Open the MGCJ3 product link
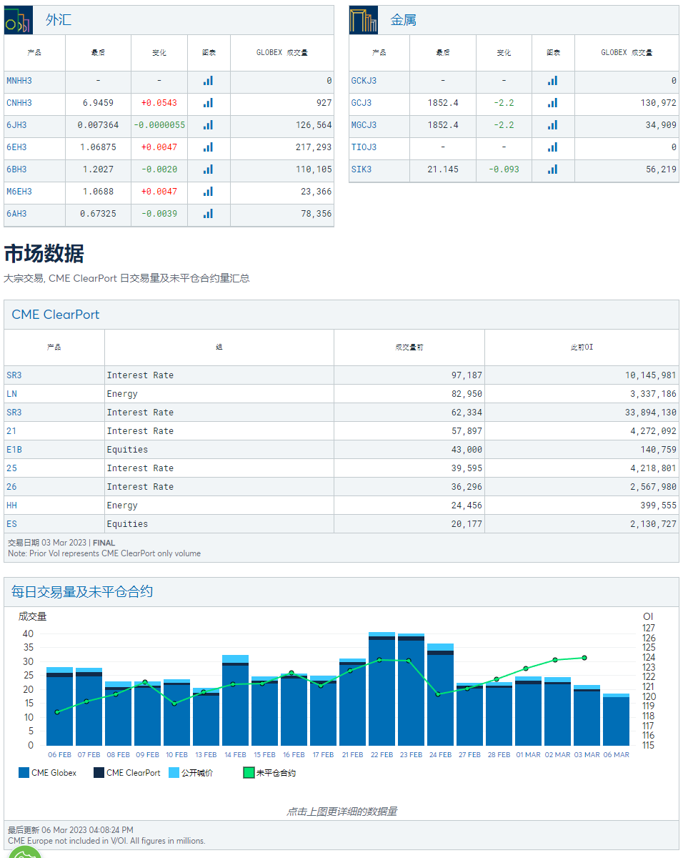The image size is (683, 858). point(364,125)
